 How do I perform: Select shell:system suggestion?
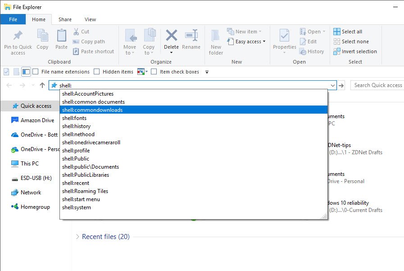(194, 207)
